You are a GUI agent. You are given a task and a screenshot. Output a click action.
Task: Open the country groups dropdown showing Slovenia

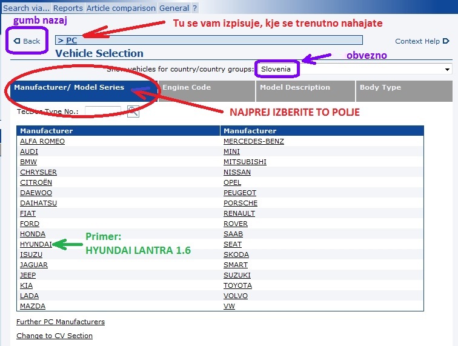pos(354,69)
